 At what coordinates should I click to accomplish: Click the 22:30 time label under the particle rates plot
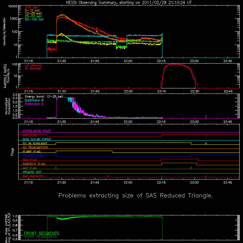195,91
